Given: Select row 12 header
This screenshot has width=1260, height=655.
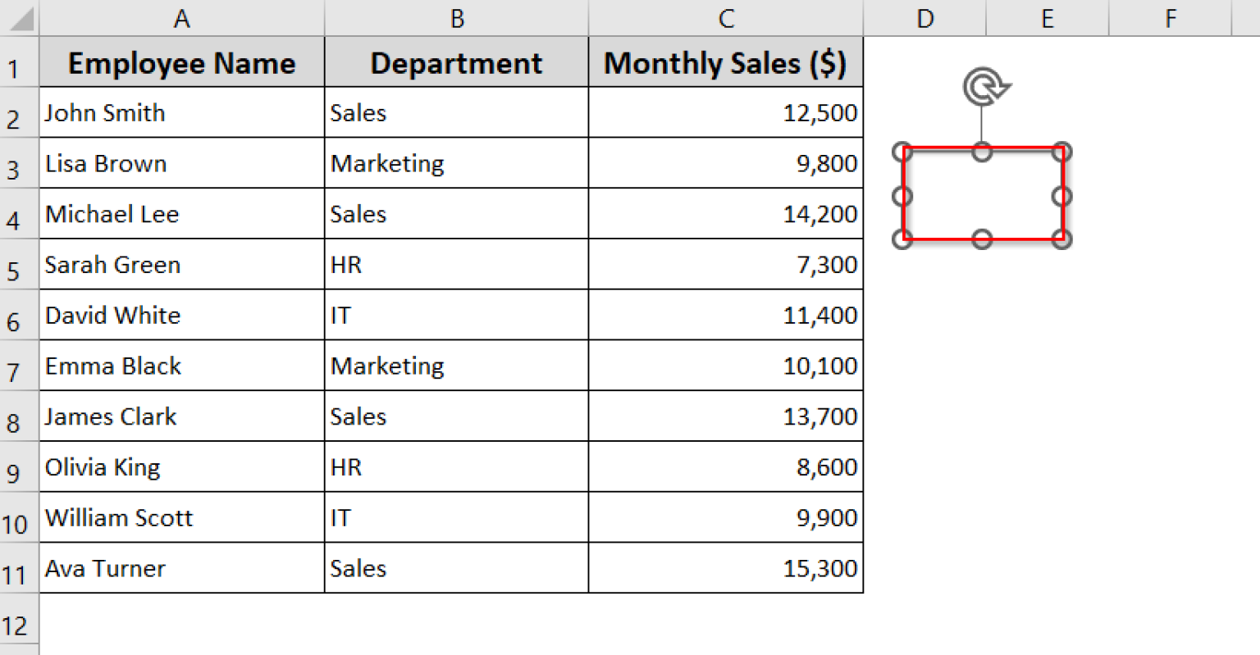Looking at the screenshot, I should pos(14,627).
